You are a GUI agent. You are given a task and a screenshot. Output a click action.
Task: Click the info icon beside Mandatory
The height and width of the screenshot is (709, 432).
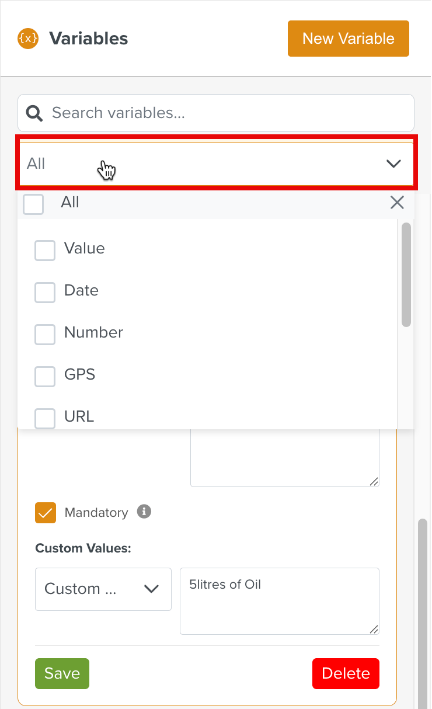(x=144, y=512)
